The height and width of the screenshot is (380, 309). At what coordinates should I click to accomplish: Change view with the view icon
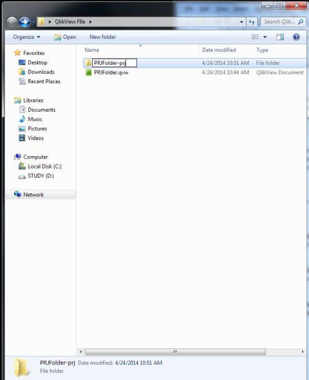tap(255, 37)
